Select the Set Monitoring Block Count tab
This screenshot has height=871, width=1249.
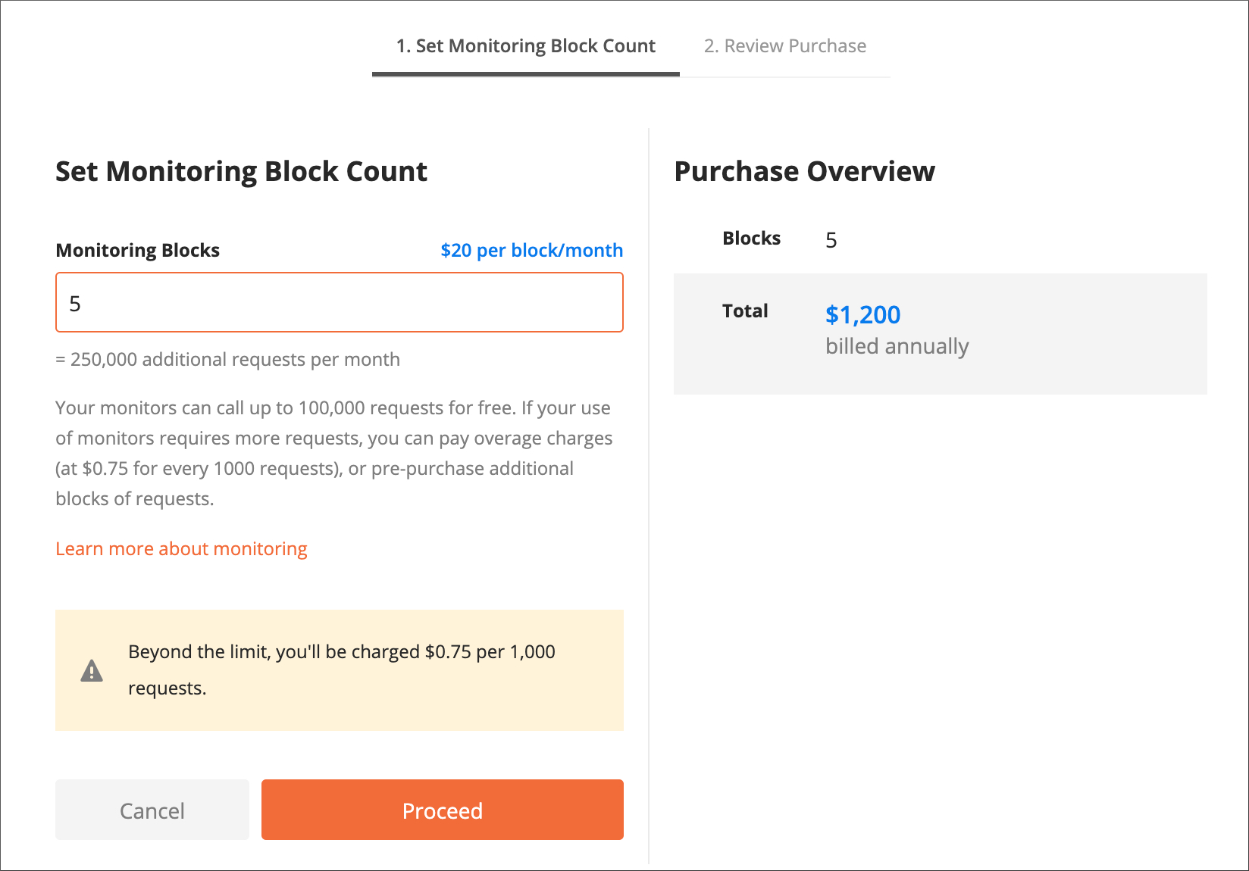525,46
